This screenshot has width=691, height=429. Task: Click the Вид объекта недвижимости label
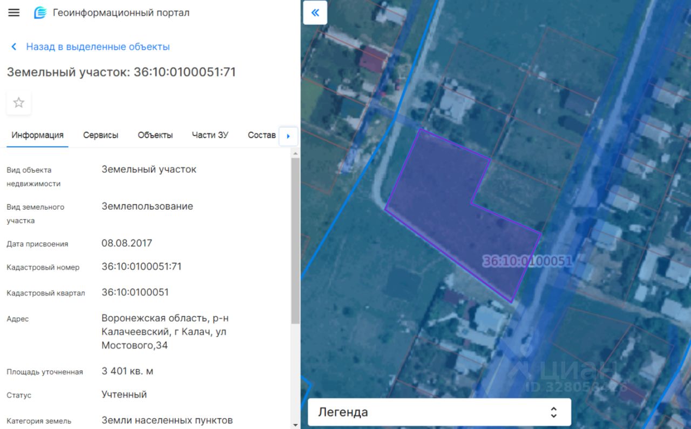pyautogui.click(x=33, y=177)
